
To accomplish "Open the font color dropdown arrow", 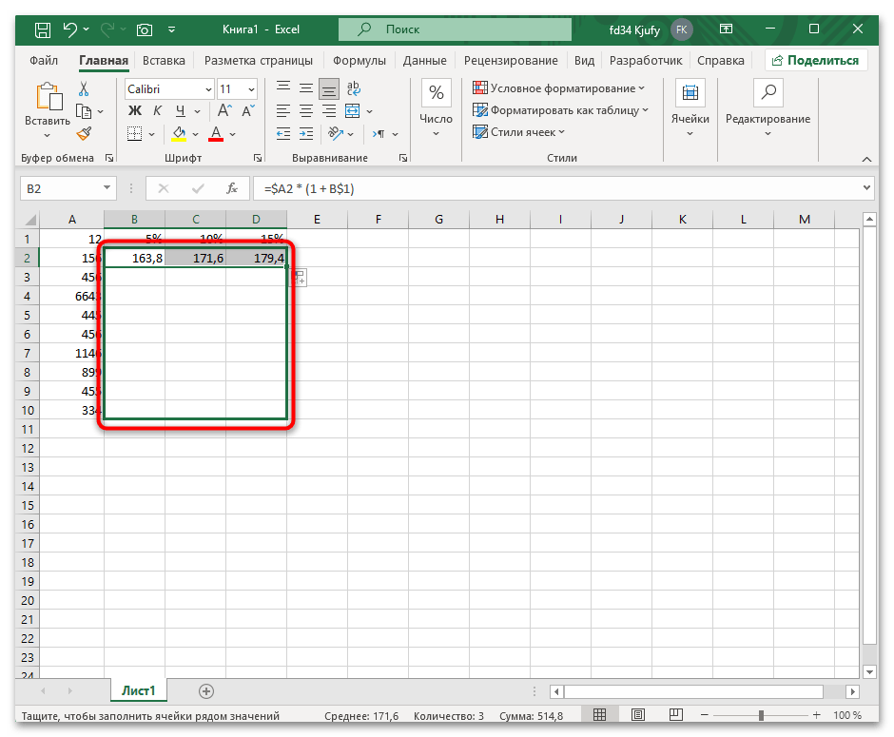I will click(233, 134).
